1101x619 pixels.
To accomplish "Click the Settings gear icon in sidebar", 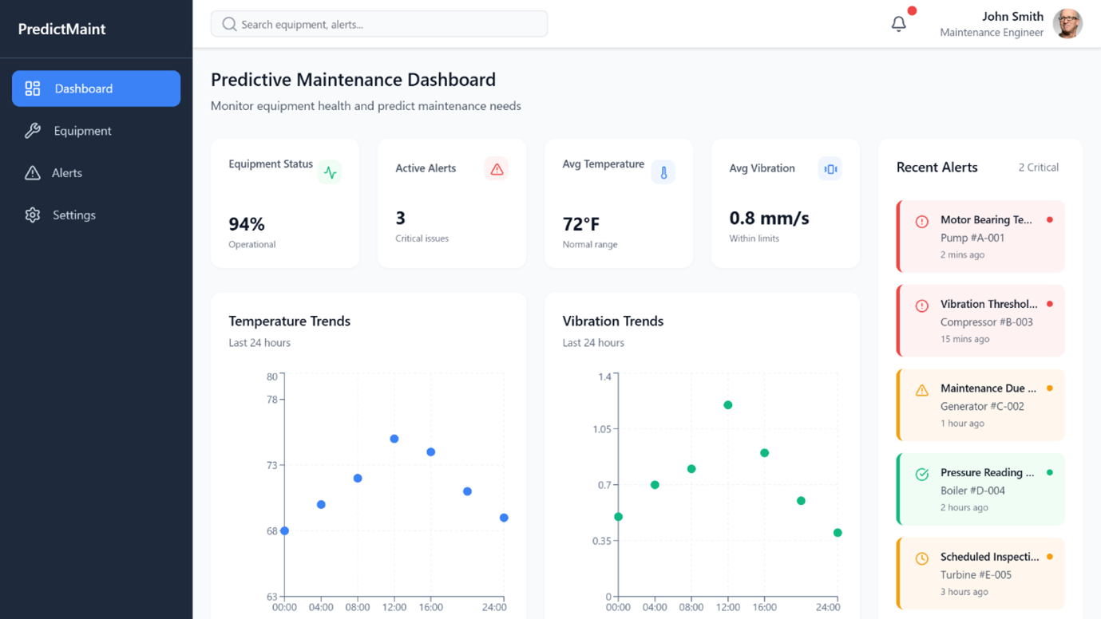I will tap(32, 215).
